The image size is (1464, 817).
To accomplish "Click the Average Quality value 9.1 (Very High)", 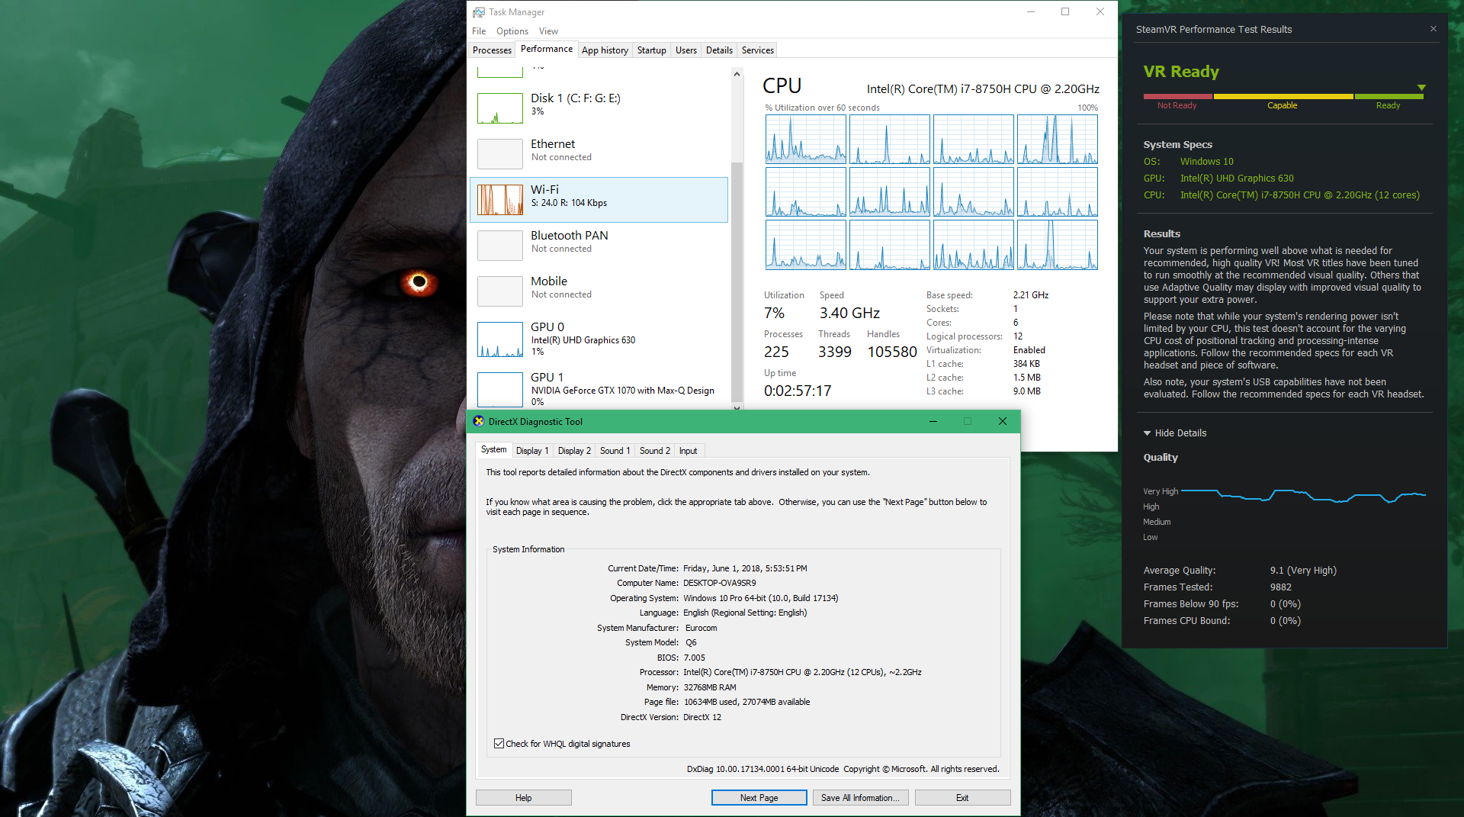I will [x=1303, y=571].
